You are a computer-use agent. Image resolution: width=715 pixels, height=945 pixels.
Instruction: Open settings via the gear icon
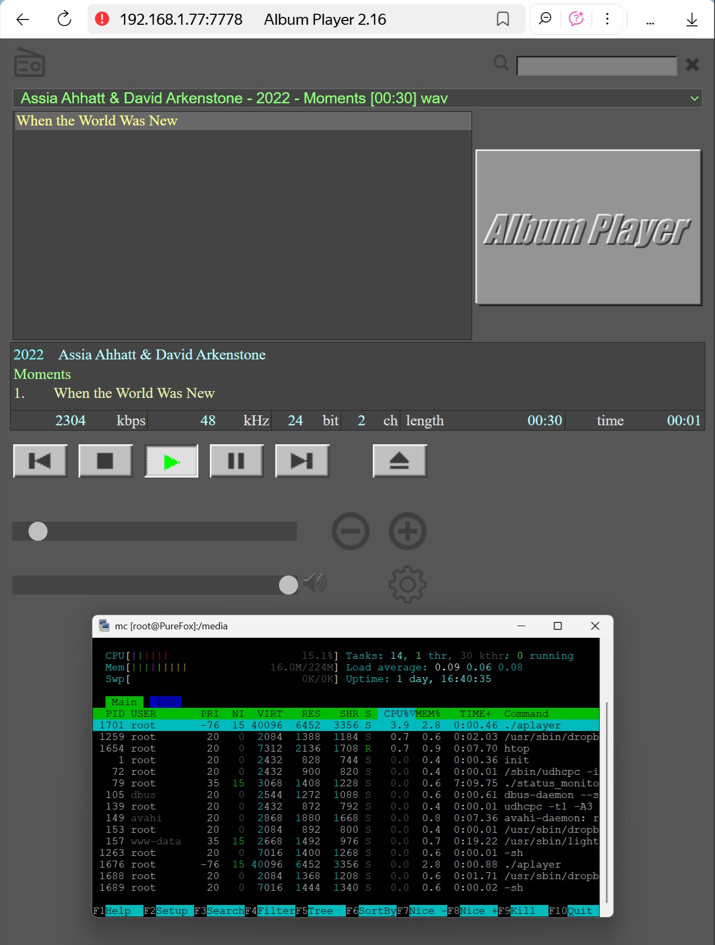(408, 584)
